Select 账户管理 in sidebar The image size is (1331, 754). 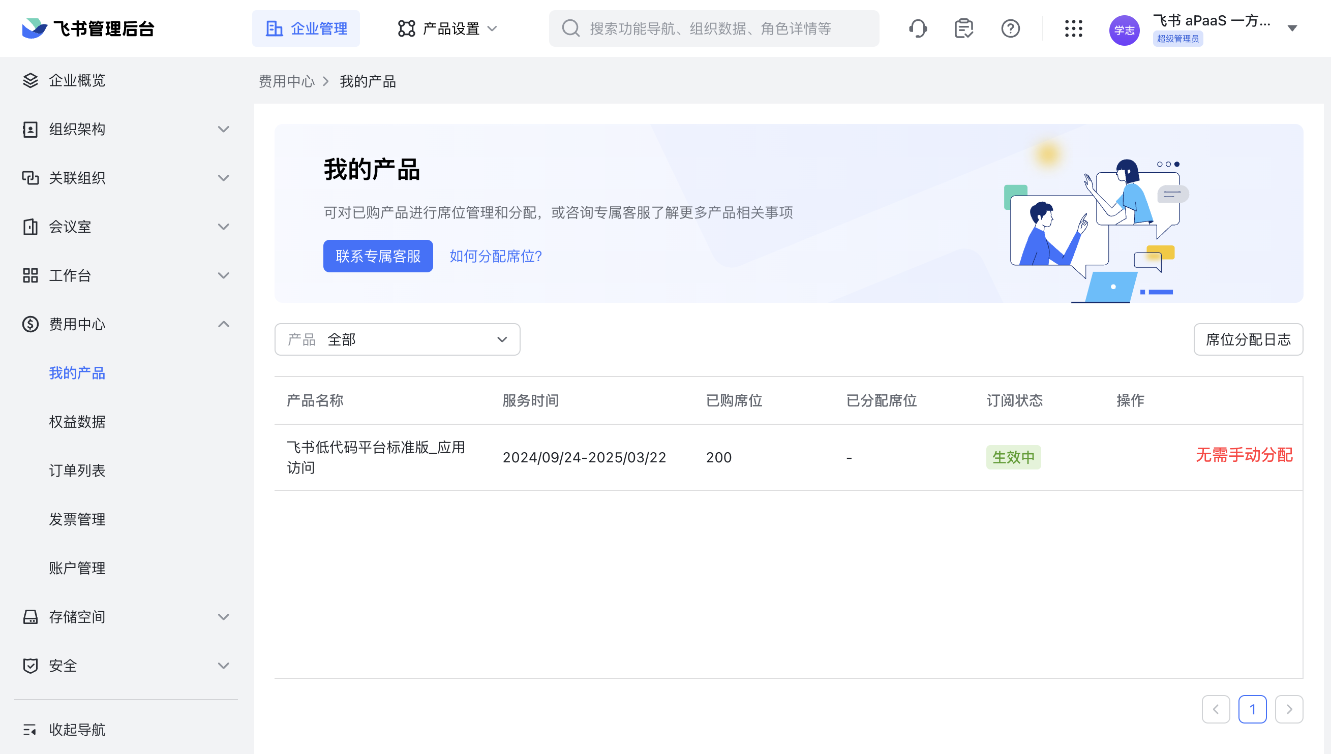pyautogui.click(x=77, y=568)
